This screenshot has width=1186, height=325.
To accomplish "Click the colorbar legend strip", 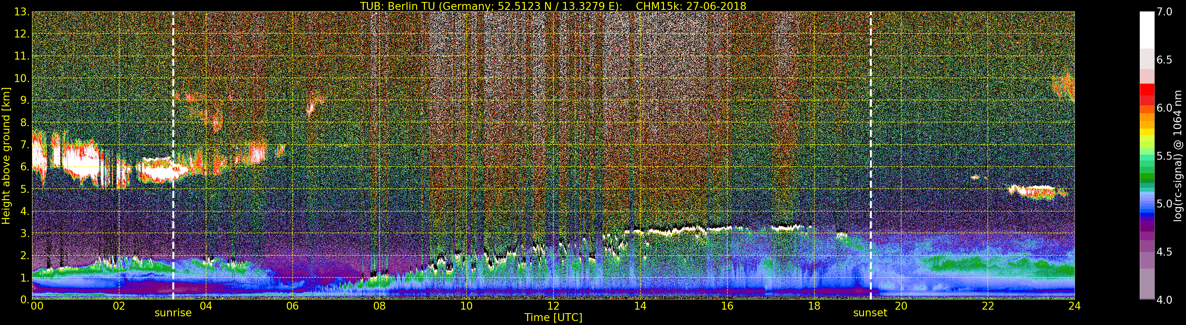I will point(1147,155).
